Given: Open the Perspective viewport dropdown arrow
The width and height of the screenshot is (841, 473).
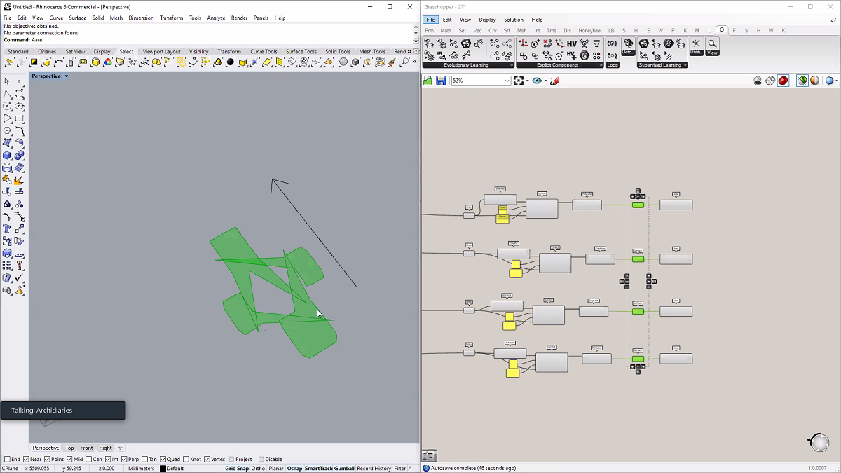Looking at the screenshot, I should click(x=66, y=76).
